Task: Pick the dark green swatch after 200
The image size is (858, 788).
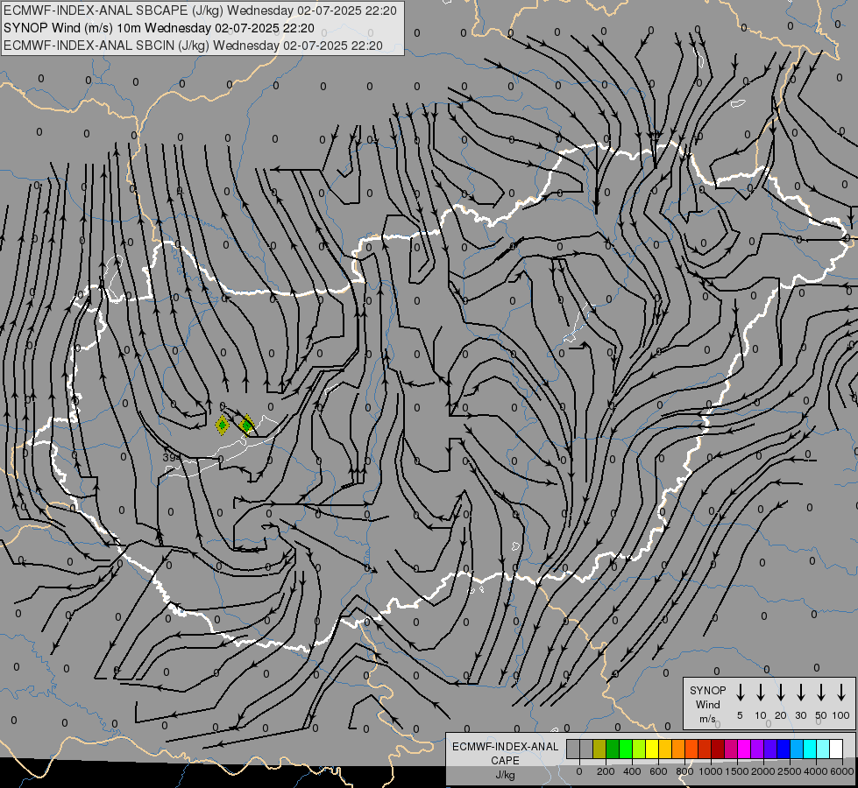Action: point(613,749)
